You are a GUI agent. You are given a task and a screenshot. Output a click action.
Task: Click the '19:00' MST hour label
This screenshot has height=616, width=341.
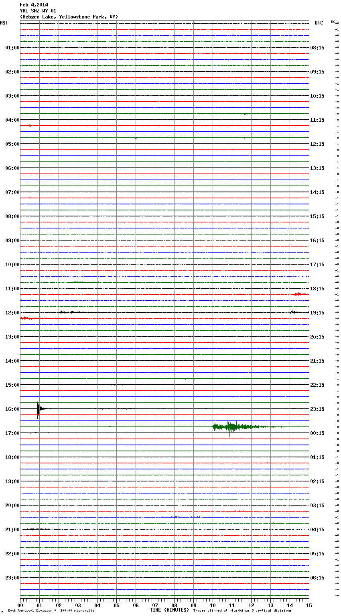tap(12, 481)
